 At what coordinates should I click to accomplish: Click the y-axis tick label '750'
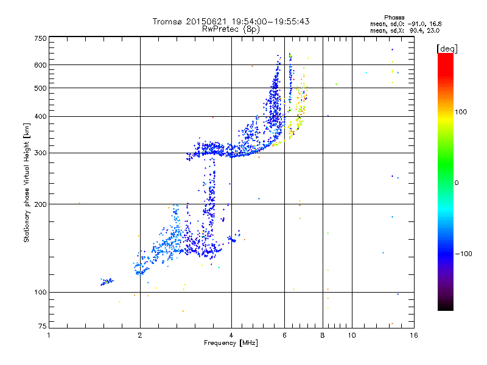click(x=40, y=38)
